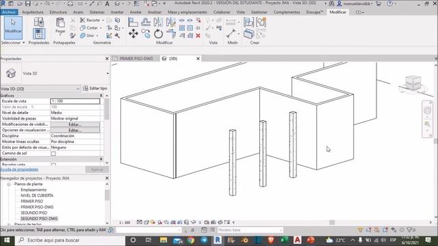The image size is (438, 246).
Task: Select Emplazamiento in project browser
Action: point(34,190)
